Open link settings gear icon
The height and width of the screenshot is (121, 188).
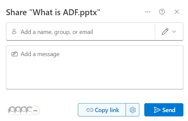132,110
